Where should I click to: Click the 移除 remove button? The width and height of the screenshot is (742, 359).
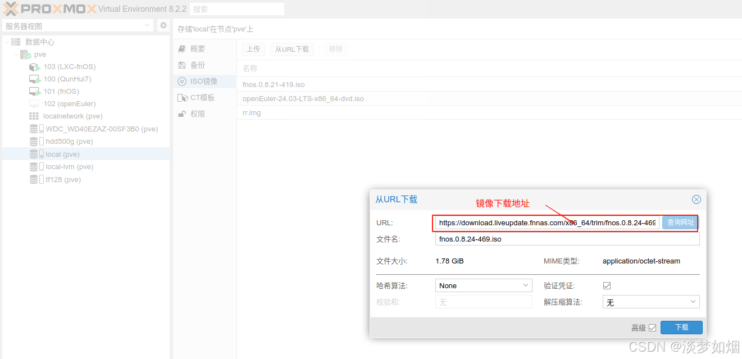(336, 49)
